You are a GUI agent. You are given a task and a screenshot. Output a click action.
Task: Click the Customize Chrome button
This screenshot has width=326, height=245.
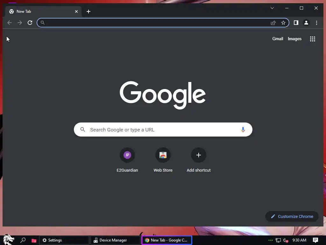pos(292,217)
